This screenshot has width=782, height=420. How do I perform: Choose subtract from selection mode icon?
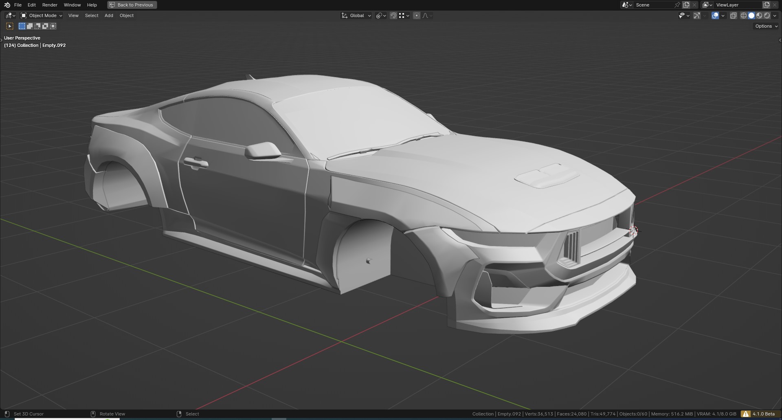pos(37,26)
